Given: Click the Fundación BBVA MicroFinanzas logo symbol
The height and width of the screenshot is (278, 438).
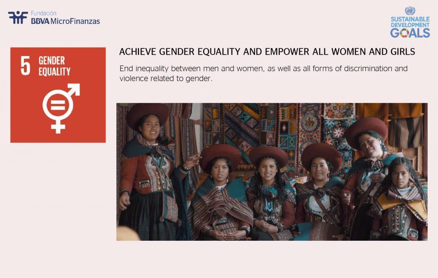Looking at the screenshot, I should tap(18, 18).
